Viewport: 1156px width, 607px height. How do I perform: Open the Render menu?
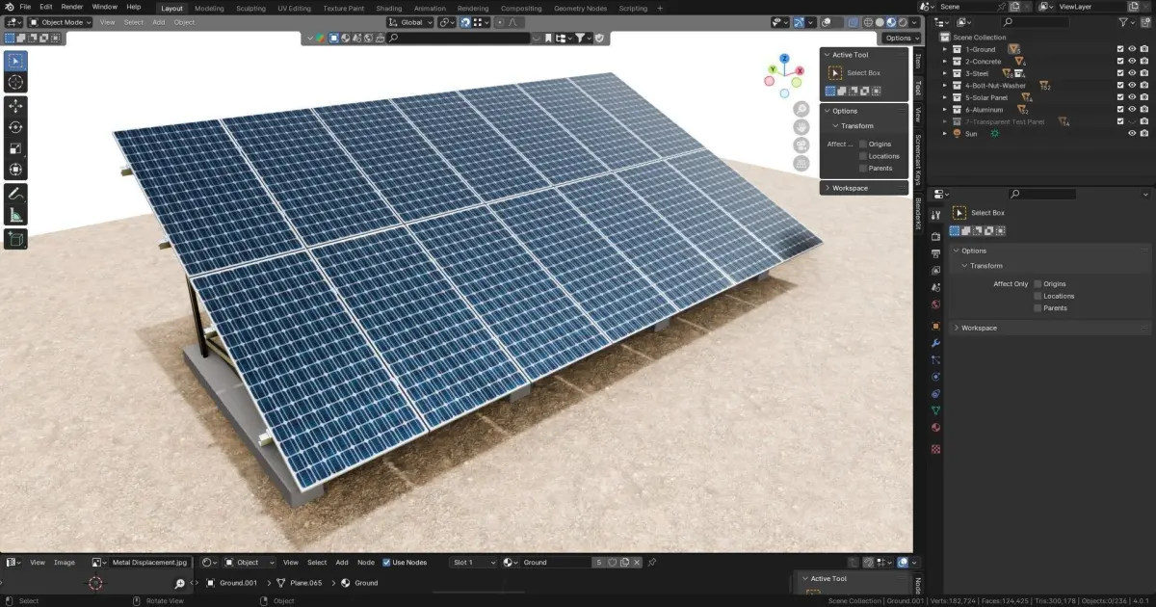click(x=72, y=7)
